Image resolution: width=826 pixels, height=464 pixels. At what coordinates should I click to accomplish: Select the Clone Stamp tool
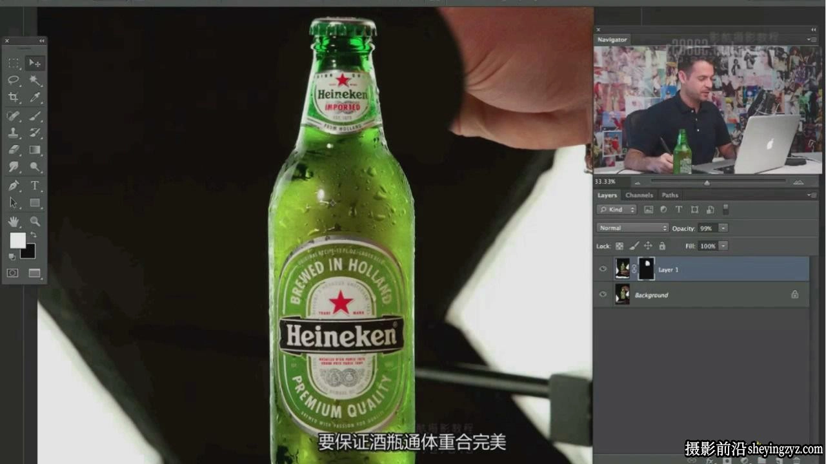[x=14, y=133]
